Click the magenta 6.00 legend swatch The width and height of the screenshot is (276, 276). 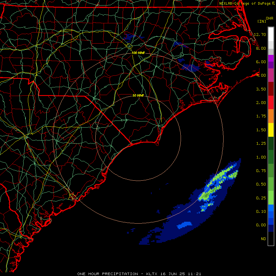coord(271,58)
